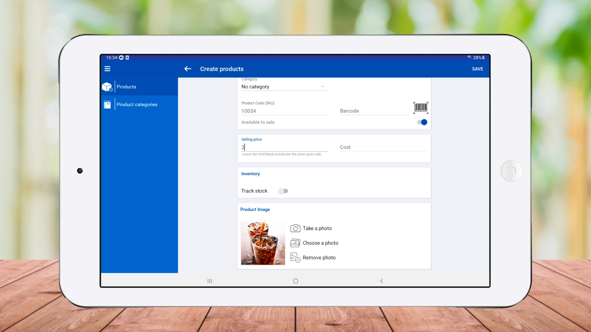This screenshot has height=332, width=591.
Task: Tap the cola drink product thumbnail
Action: pos(263,243)
